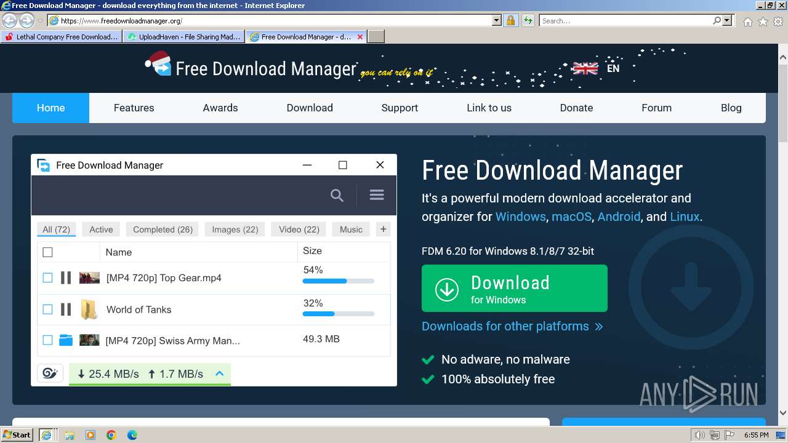Open Windows Start button

tap(17, 434)
